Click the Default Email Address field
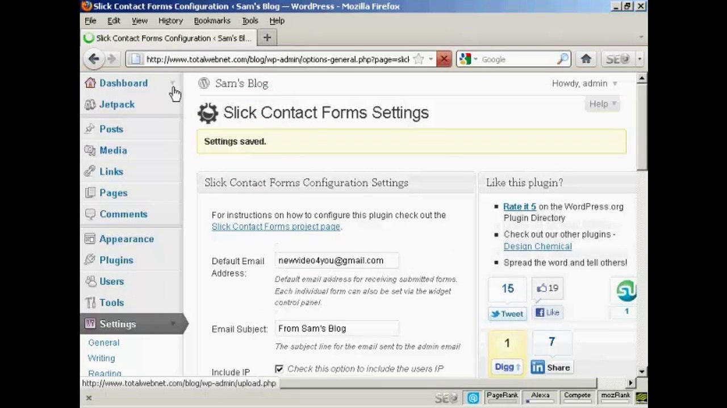Viewport: 727px width, 408px height. pyautogui.click(x=337, y=261)
